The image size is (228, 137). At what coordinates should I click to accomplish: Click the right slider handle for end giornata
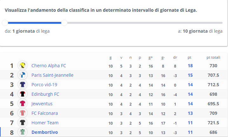(64, 23)
